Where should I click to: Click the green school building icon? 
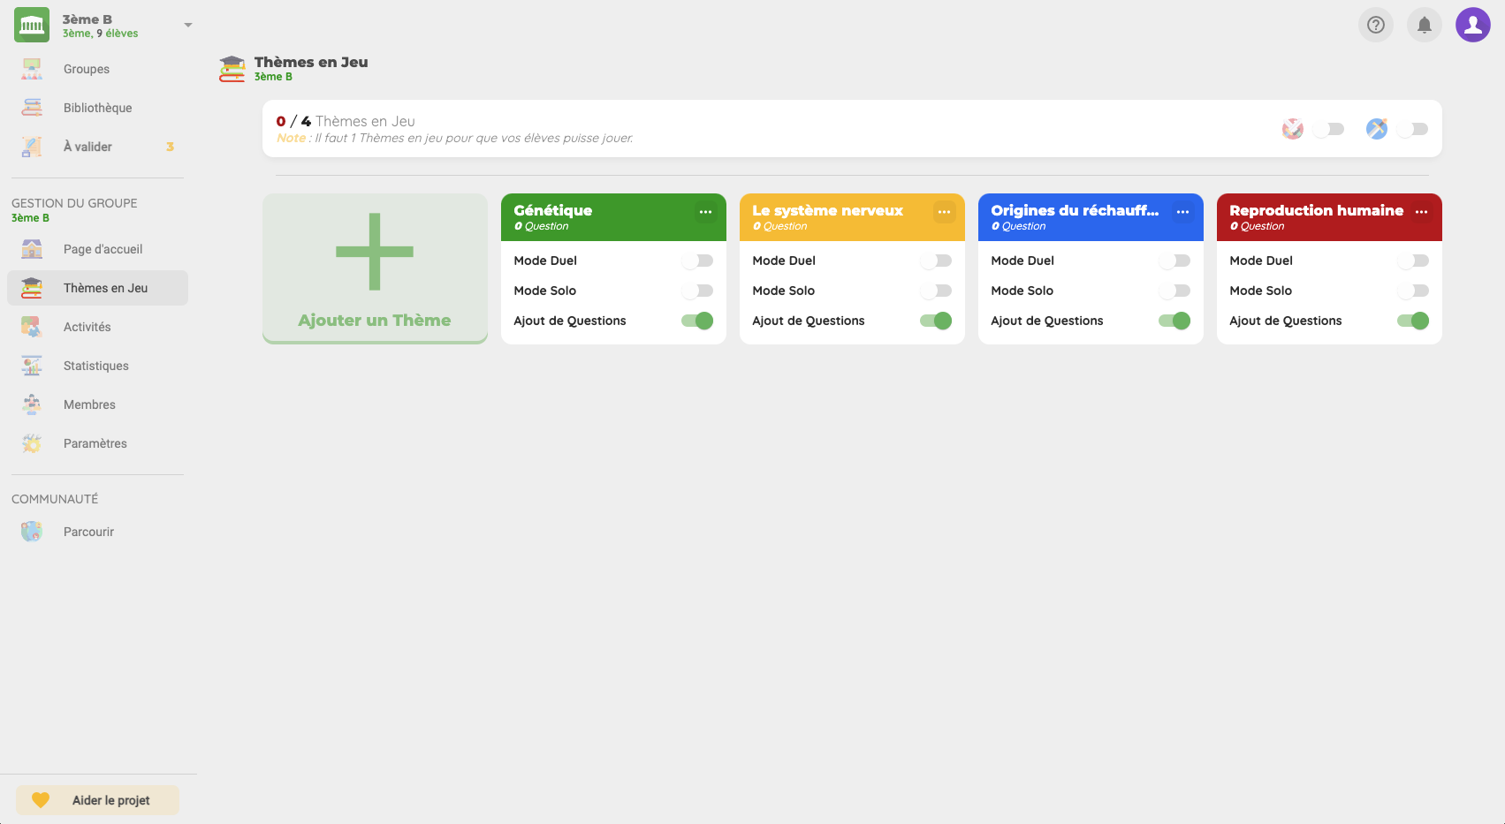(x=32, y=25)
